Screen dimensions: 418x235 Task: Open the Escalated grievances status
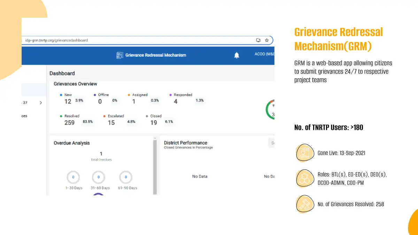[x=115, y=116]
